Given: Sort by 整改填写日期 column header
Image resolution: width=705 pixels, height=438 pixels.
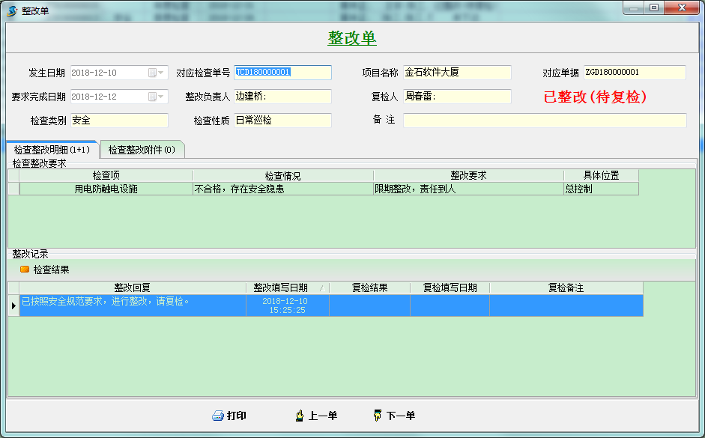Looking at the screenshot, I should coord(287,288).
